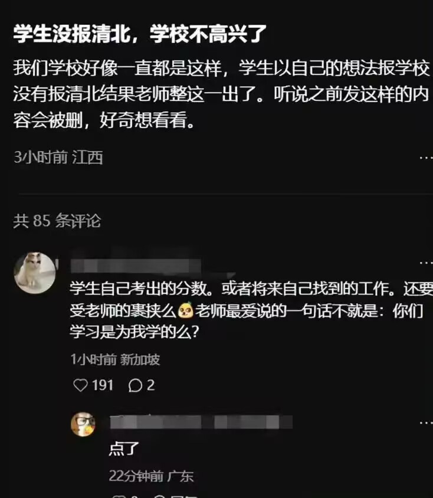Viewport: 433px width, 498px height.
Task: Click the 191 like count number
Action: click(103, 385)
